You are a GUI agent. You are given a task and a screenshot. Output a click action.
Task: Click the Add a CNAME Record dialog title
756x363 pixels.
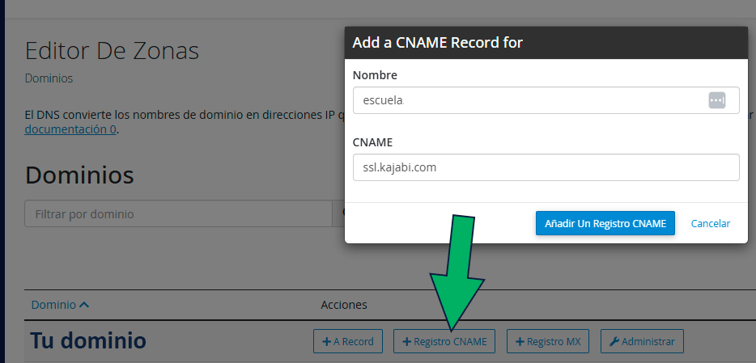point(437,43)
